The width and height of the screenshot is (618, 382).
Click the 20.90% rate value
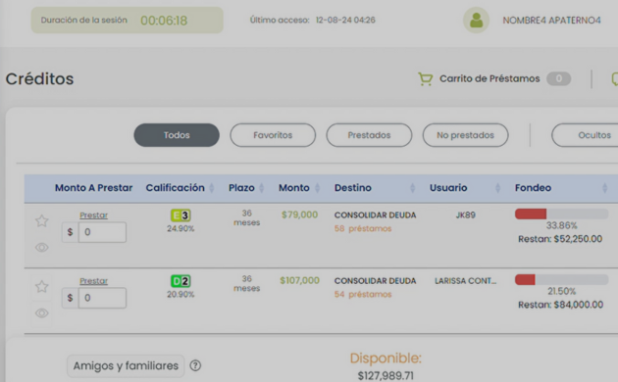coord(180,294)
